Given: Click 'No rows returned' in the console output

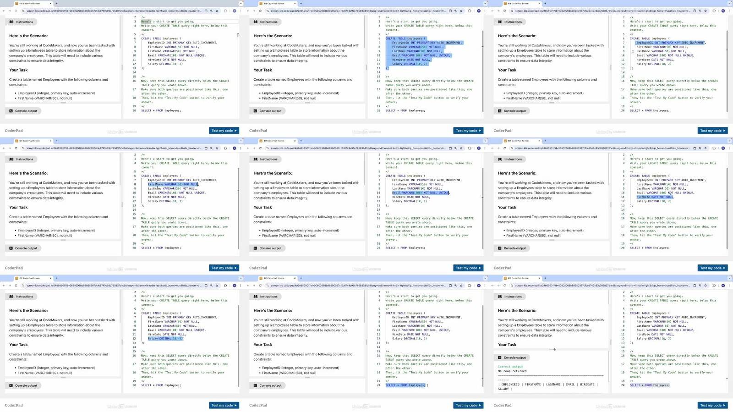Looking at the screenshot, I should click(512, 371).
